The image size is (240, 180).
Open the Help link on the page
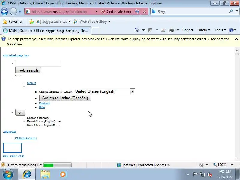(42, 107)
